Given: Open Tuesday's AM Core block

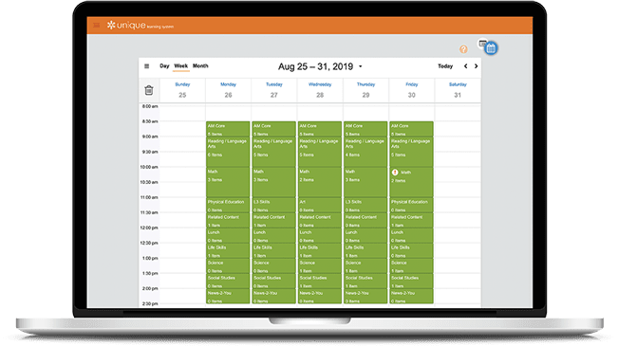Looking at the screenshot, I should coord(273,129).
